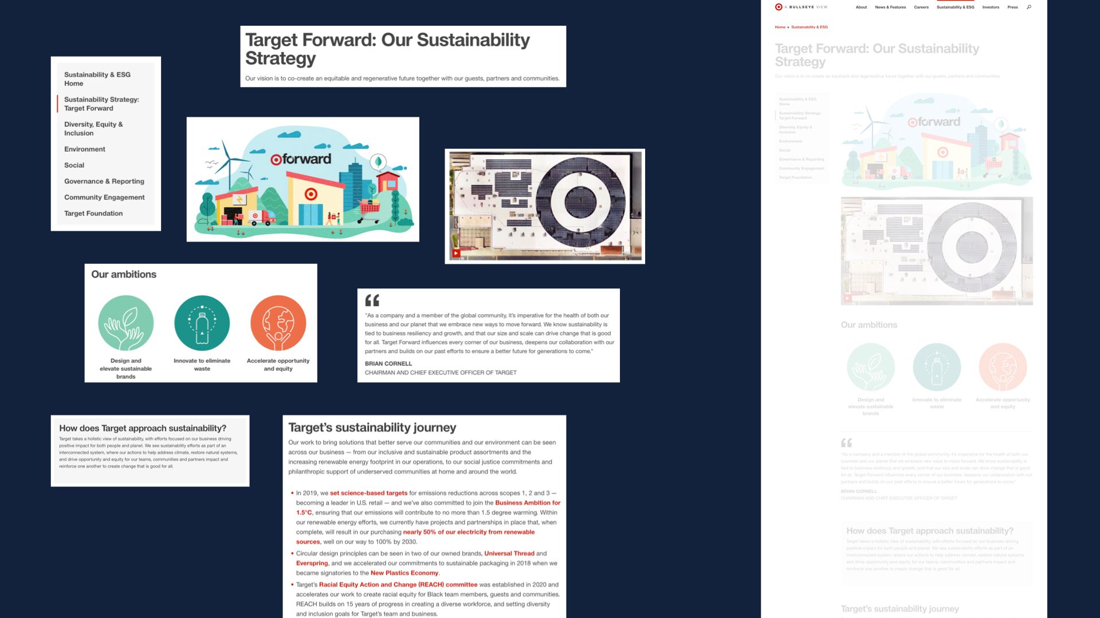Toggle the Target Foundation sidebar section
Screen dimensions: 1100x618
(92, 213)
